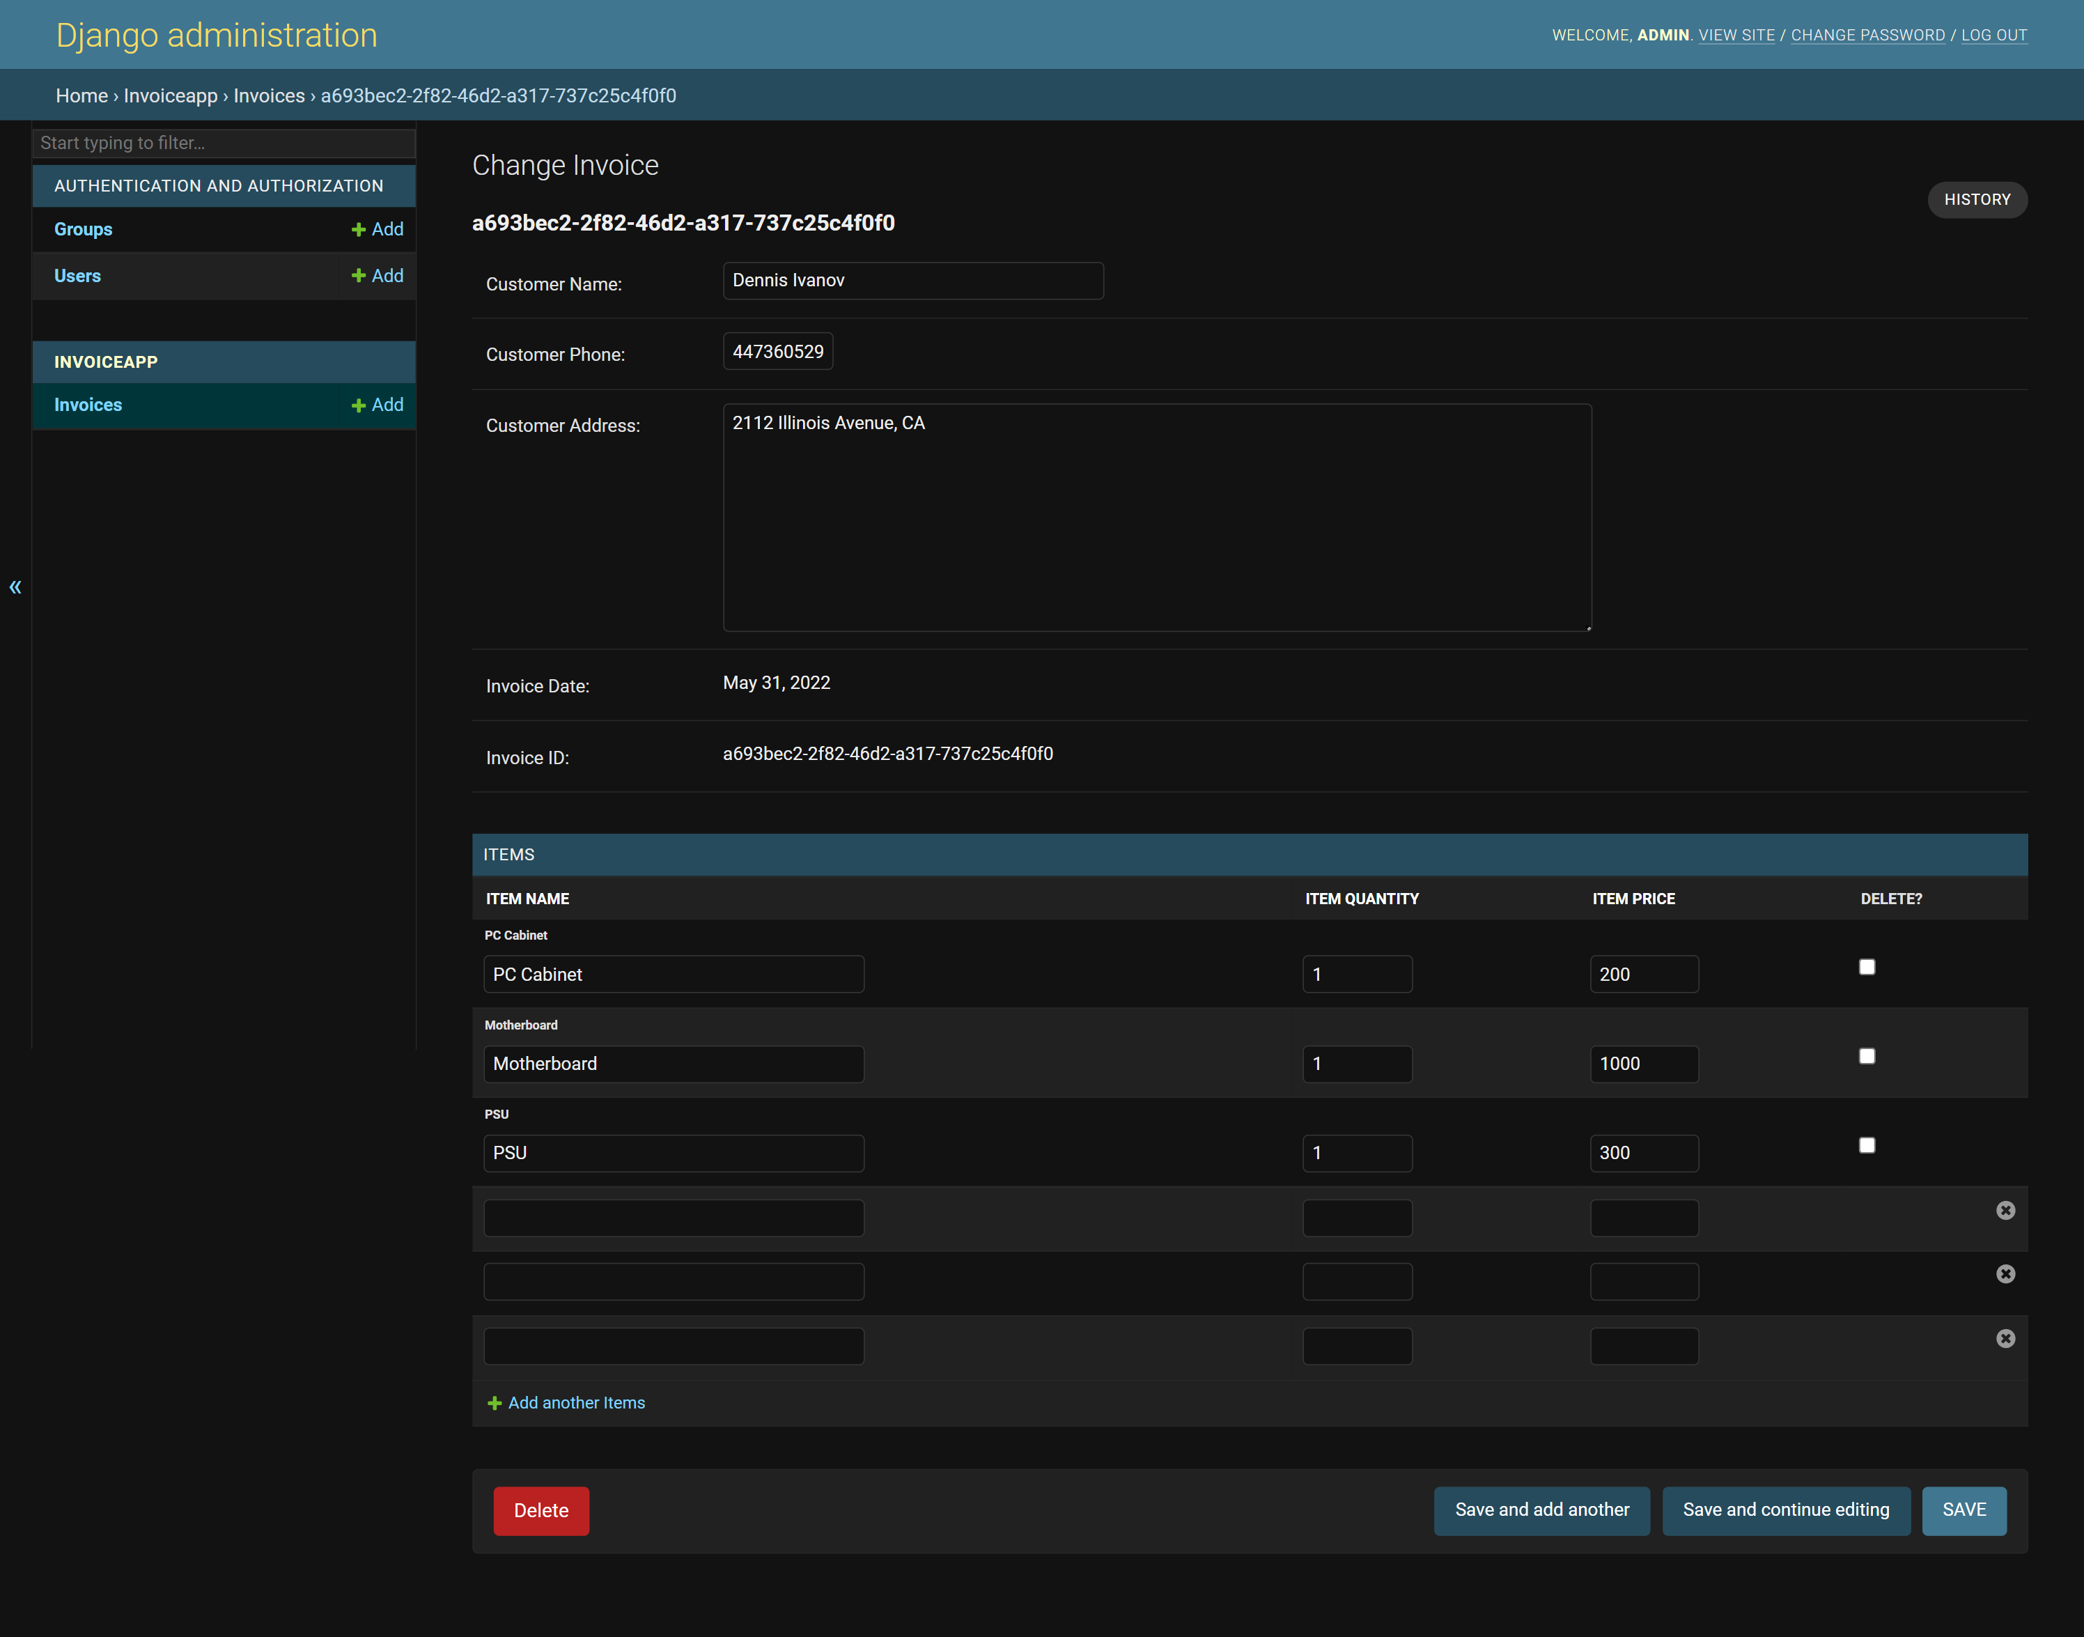Collapse the sidebar with the chevron icon
This screenshot has width=2084, height=1637.
coord(15,586)
